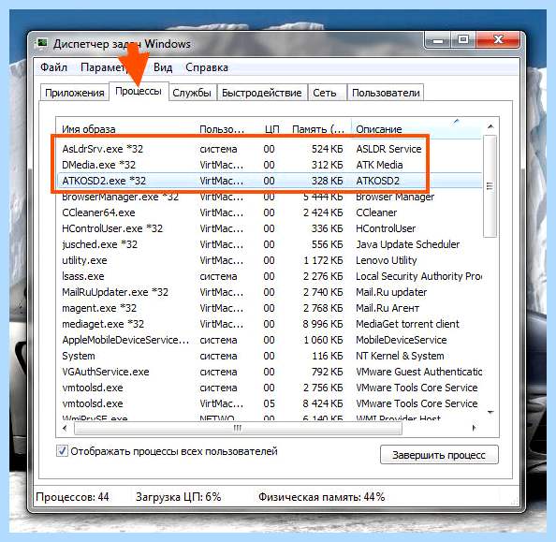
Task: Click the Mail.Ru Агент description
Action: [x=388, y=308]
